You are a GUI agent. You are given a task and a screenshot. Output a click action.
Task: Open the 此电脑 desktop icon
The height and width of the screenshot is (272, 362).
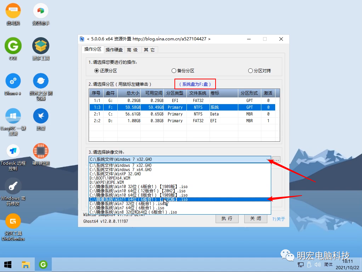point(13,15)
